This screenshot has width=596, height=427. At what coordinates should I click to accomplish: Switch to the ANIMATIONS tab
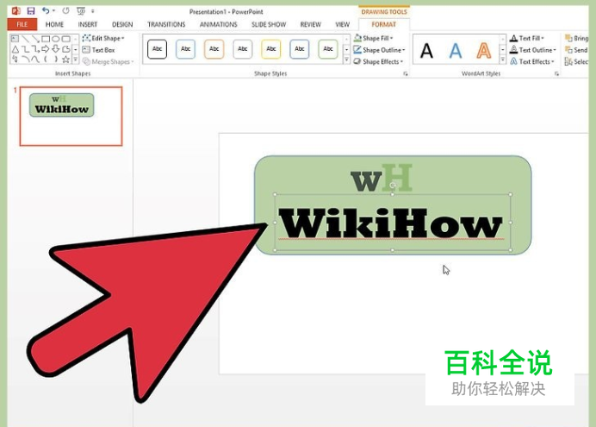pyautogui.click(x=218, y=24)
